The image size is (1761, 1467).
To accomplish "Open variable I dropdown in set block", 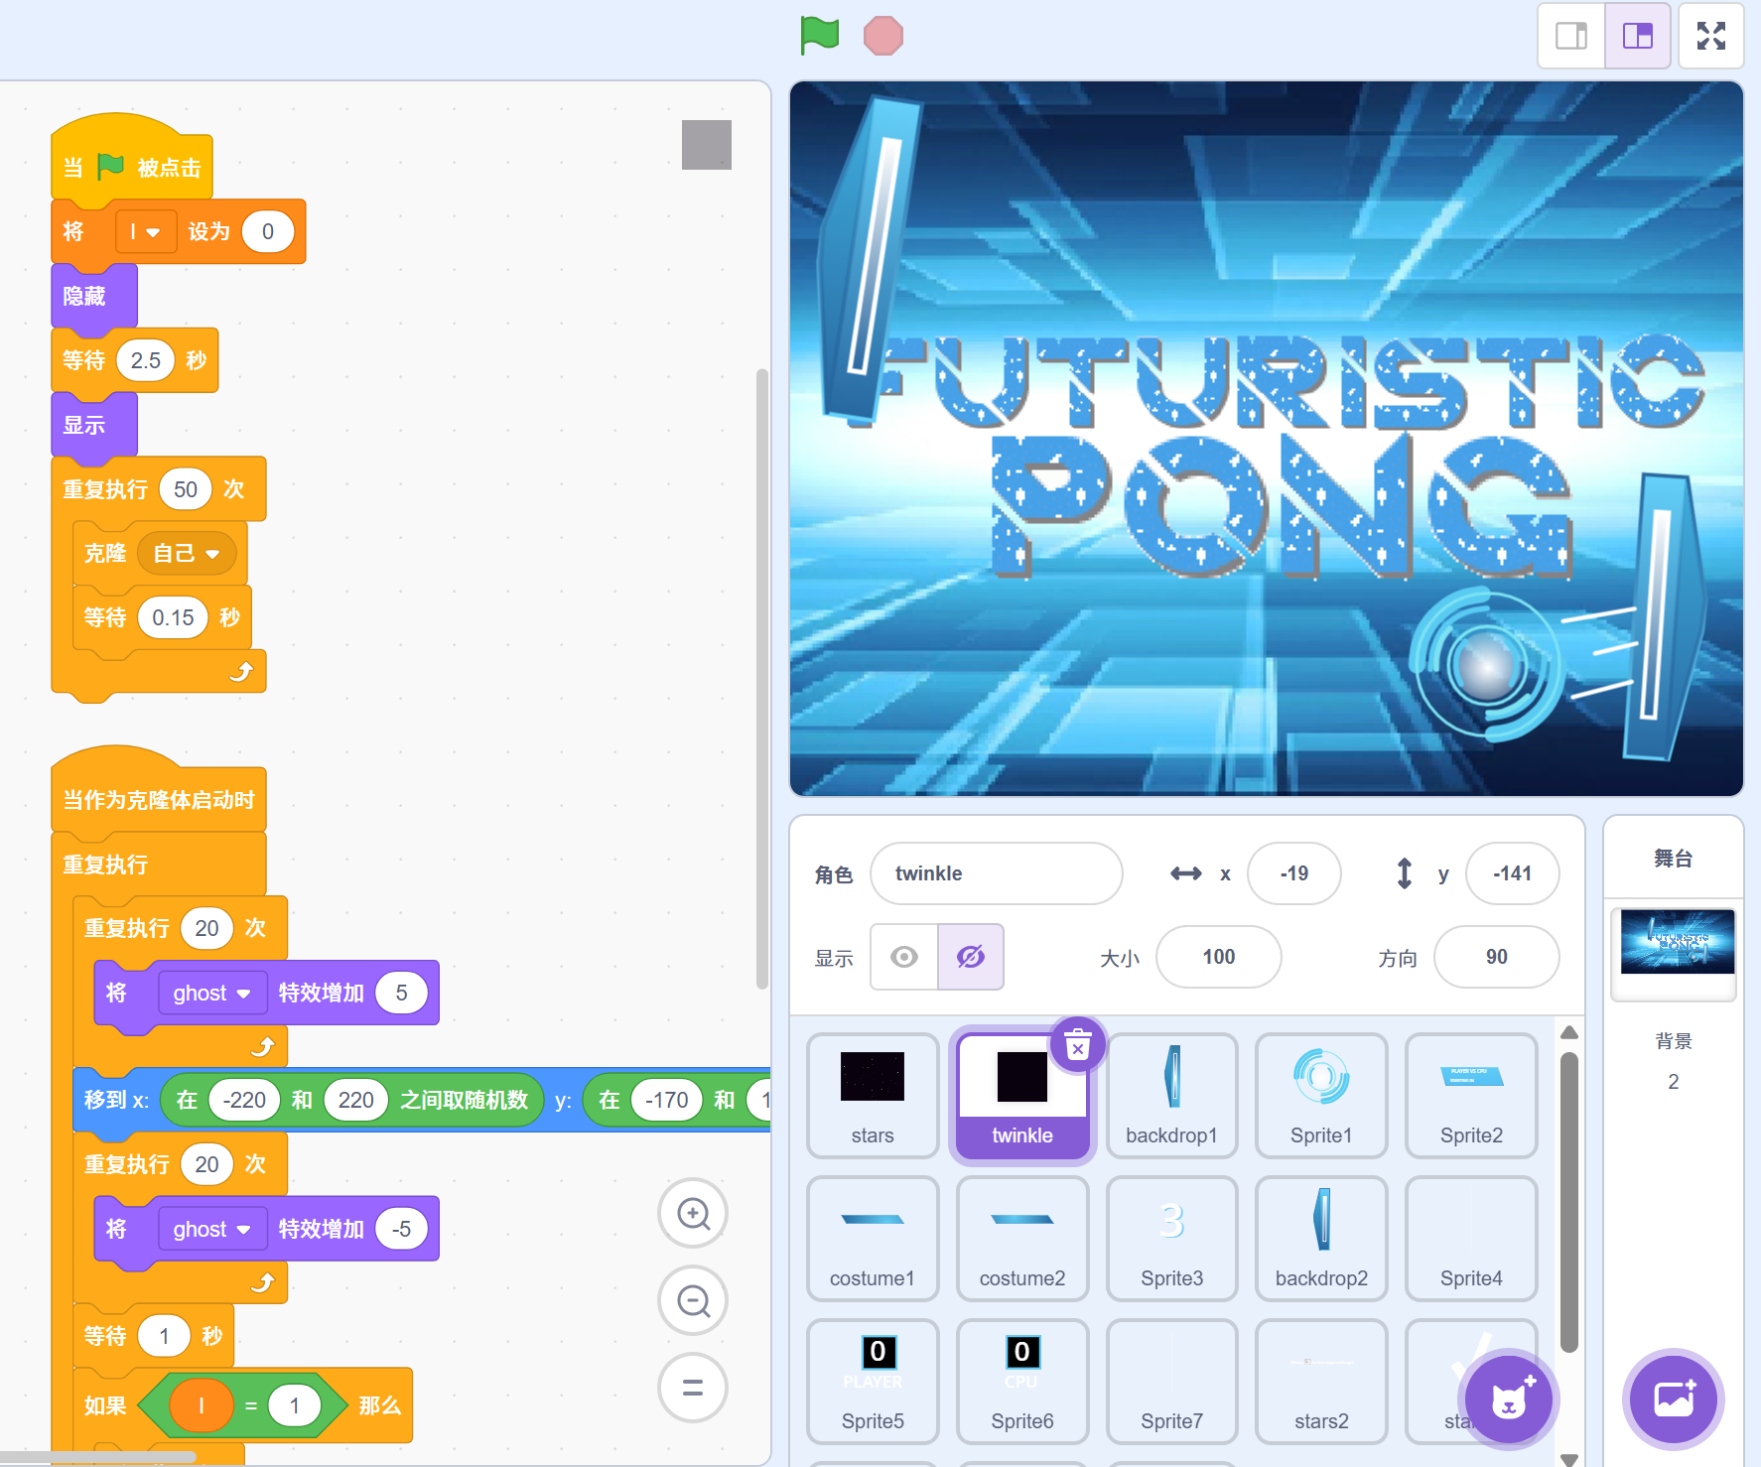I will point(146,232).
